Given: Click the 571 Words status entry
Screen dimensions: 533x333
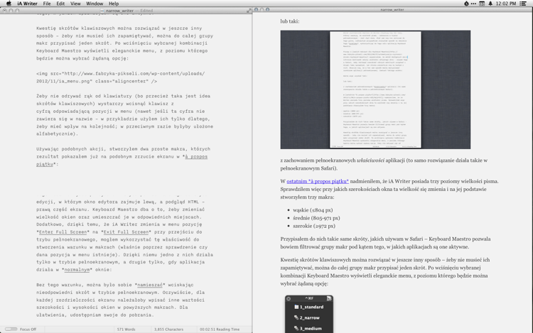Looking at the screenshot, I should tap(126, 329).
